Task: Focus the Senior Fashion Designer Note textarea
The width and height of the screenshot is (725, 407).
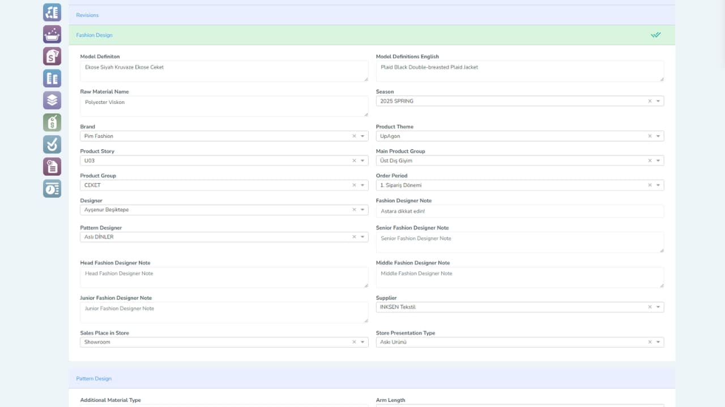Action: point(519,242)
